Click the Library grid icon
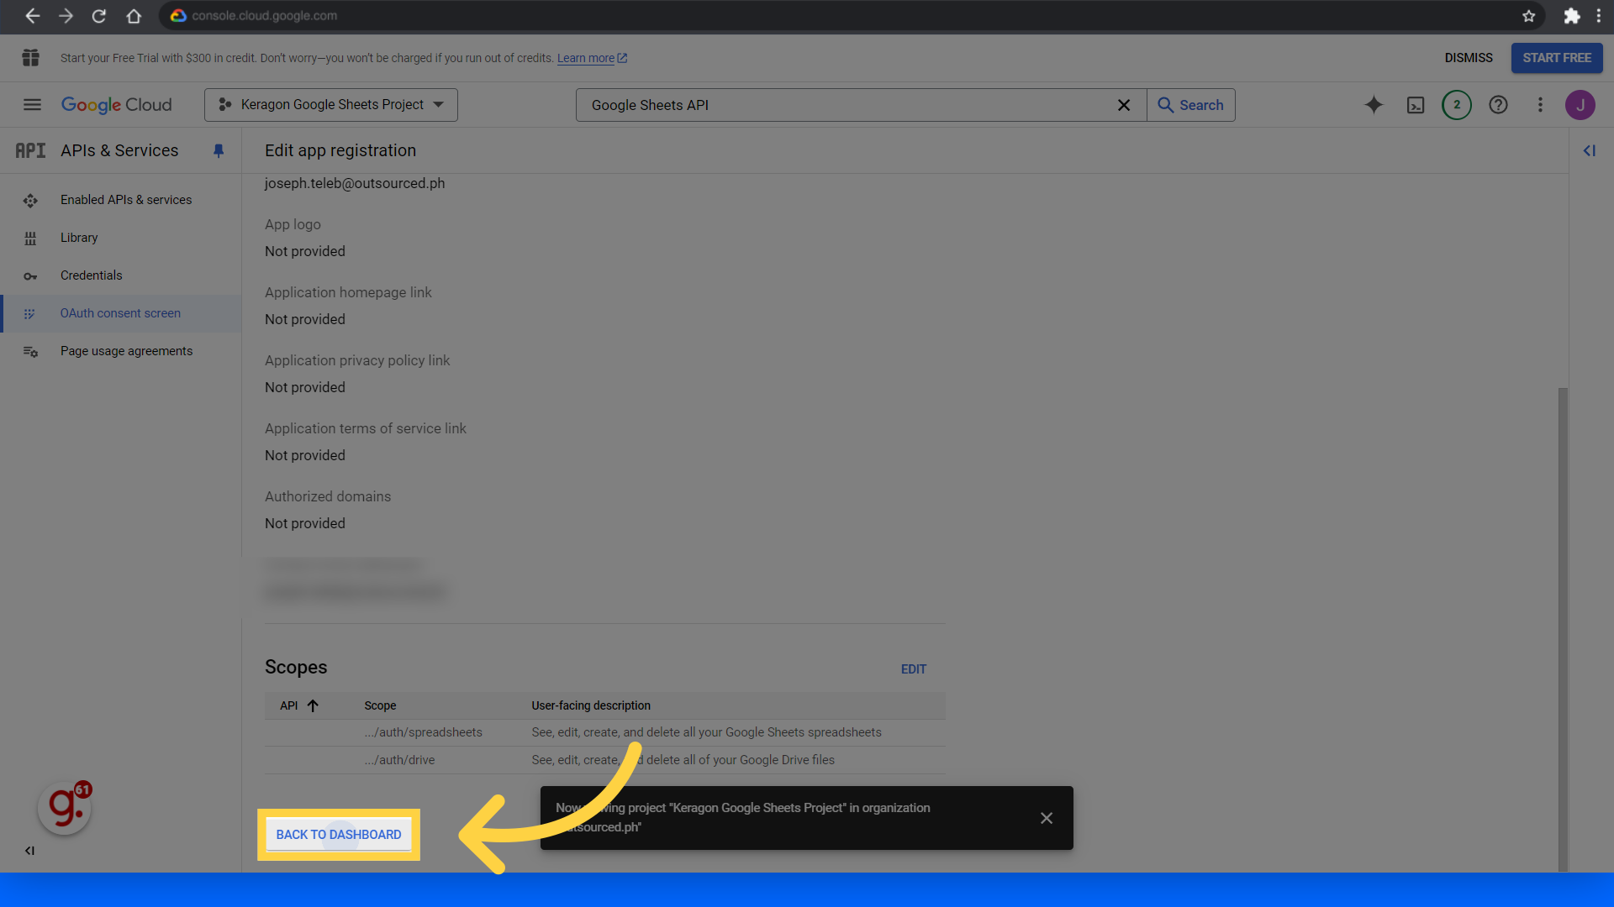The image size is (1614, 907). pos(30,239)
